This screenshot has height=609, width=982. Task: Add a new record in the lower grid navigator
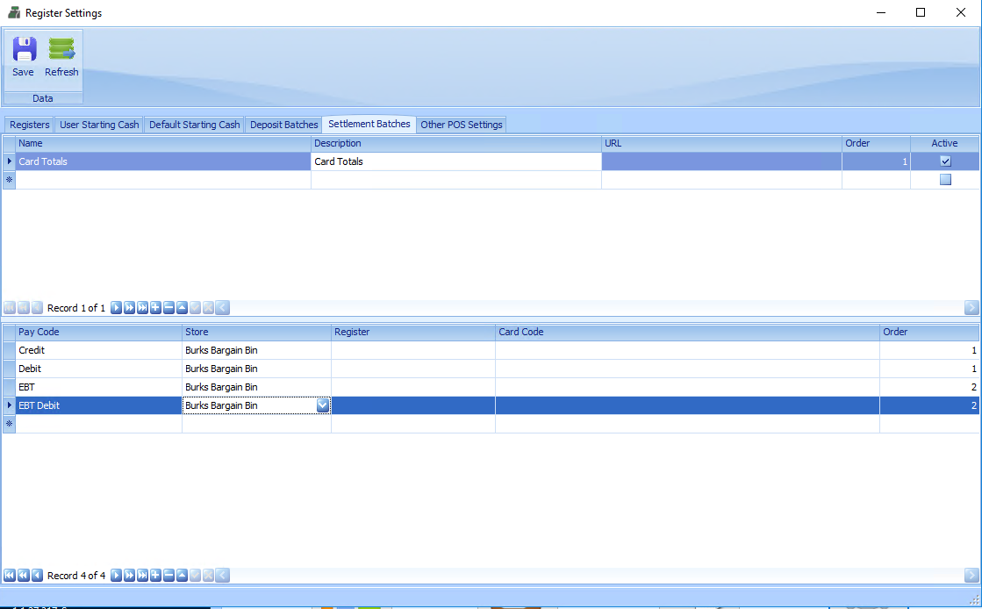pos(155,576)
